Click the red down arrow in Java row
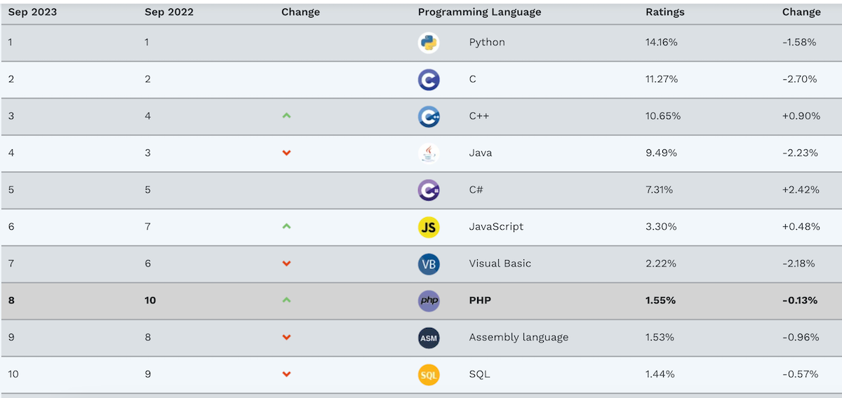Viewport: 842px width, 398px height. (x=286, y=153)
